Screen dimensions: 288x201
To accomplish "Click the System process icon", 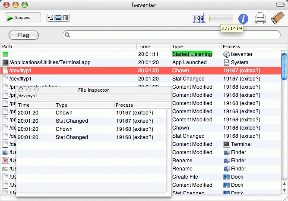I will (227, 62).
